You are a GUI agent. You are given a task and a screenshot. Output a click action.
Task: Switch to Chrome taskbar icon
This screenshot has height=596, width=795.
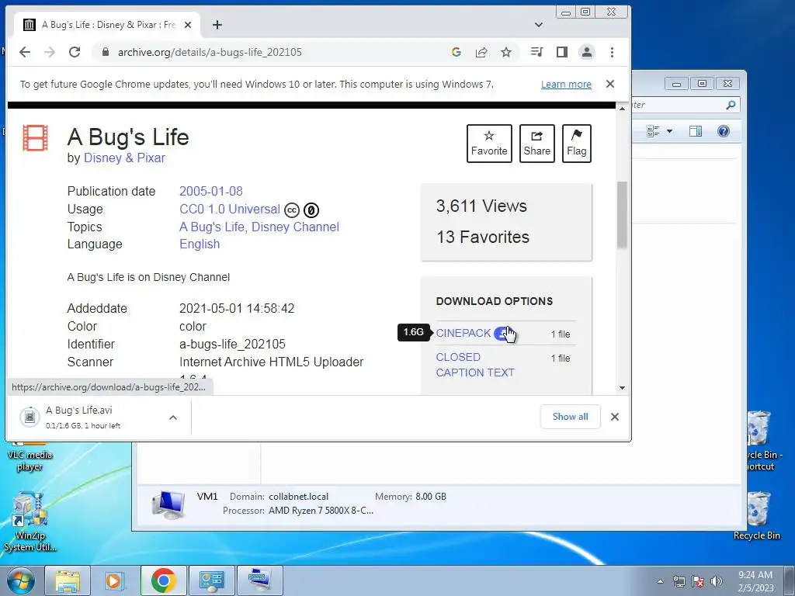163,580
